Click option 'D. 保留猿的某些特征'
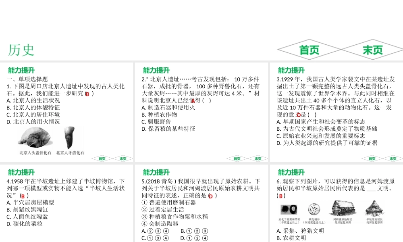This screenshot has width=403, height=242. click(168, 129)
